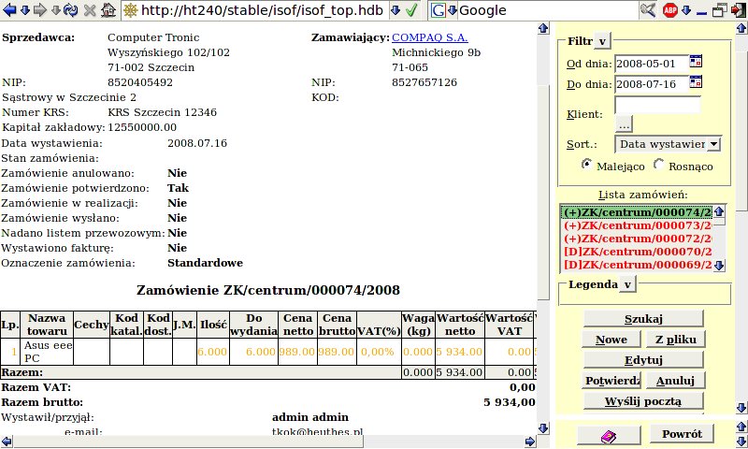The width and height of the screenshot is (748, 449).
Task: Open calendar picker for Od dnia
Action: tap(696, 62)
